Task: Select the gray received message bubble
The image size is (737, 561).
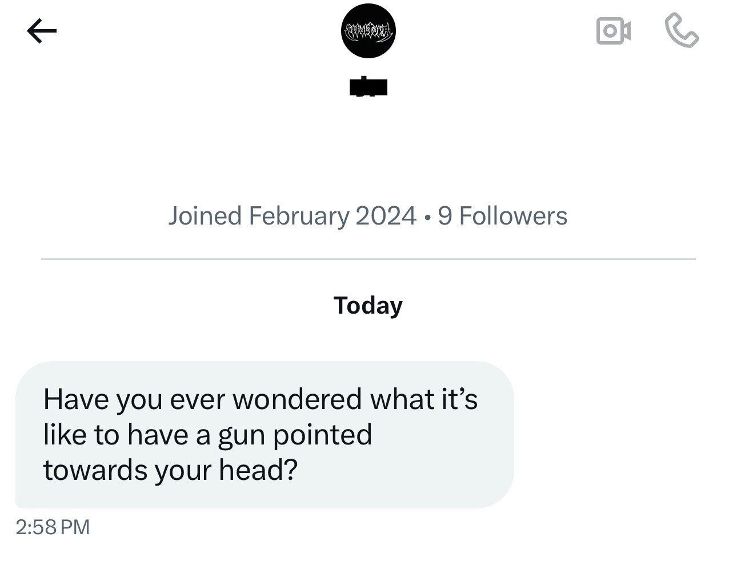Action: click(265, 434)
